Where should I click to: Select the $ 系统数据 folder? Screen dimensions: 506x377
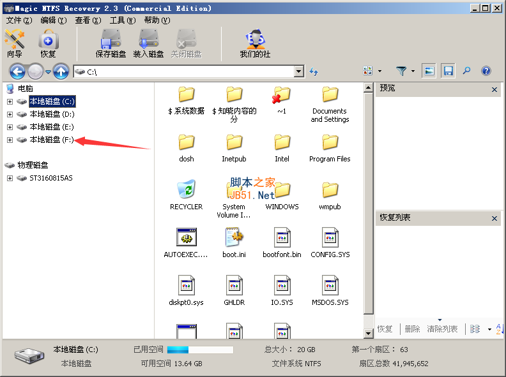coord(186,100)
